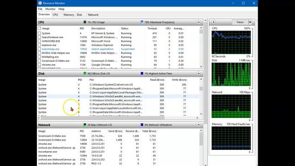Sort CPU list by PID column
Viewport: 295px width, 166px height.
pyautogui.click(x=82, y=29)
